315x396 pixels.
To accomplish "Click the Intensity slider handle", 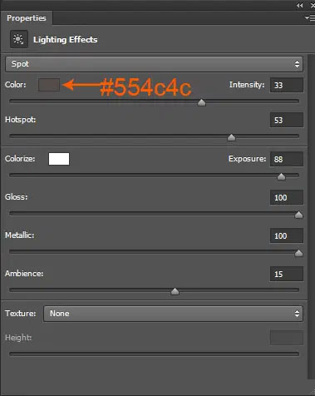I will pyautogui.click(x=201, y=102).
